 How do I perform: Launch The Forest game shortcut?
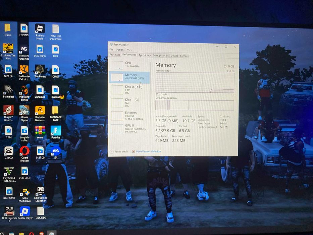pyautogui.click(x=40, y=71)
